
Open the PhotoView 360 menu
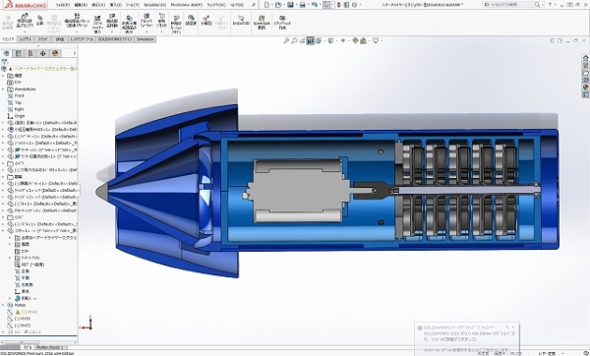(186, 5)
